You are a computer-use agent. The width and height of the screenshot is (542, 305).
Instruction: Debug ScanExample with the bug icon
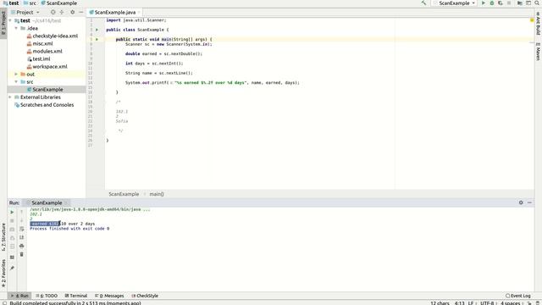pyautogui.click(x=492, y=3)
